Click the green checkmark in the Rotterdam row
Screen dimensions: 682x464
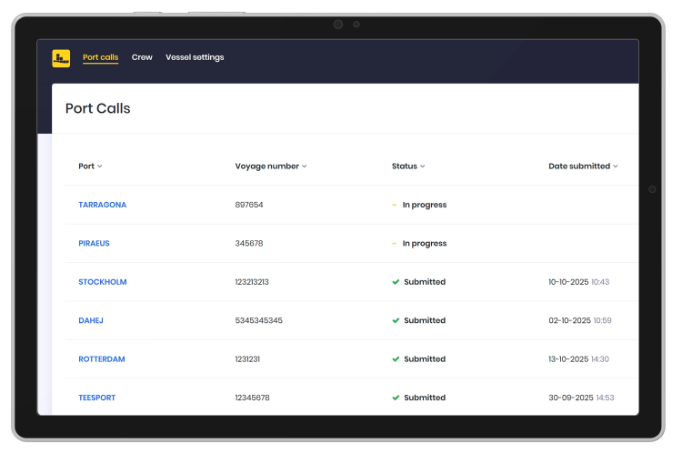(396, 359)
